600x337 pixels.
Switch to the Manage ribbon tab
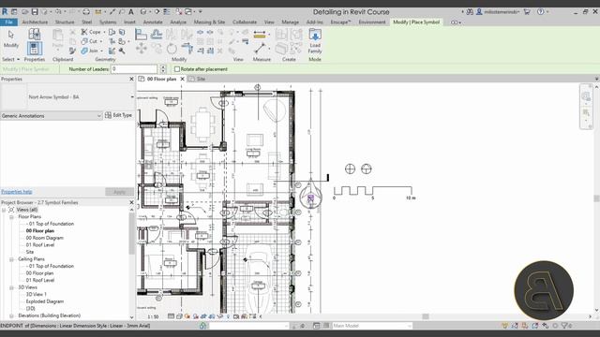(x=290, y=22)
